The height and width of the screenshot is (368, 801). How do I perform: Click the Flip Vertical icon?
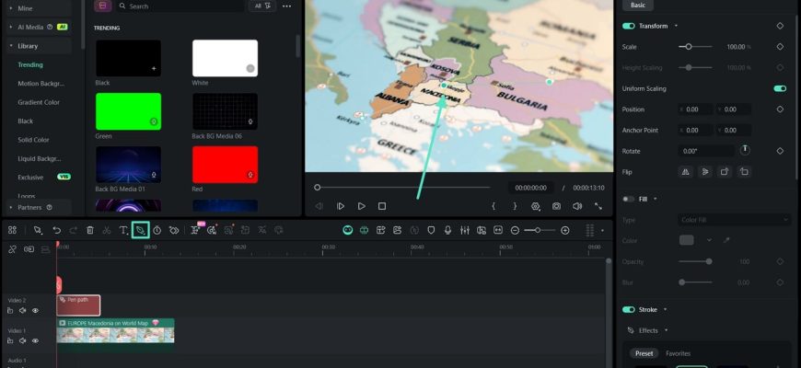coord(705,172)
